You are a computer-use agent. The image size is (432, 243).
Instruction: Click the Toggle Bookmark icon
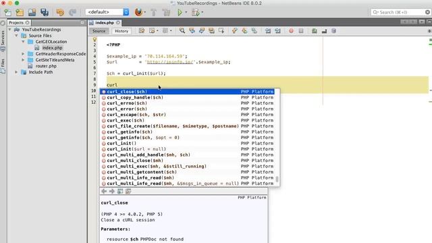[254, 31]
